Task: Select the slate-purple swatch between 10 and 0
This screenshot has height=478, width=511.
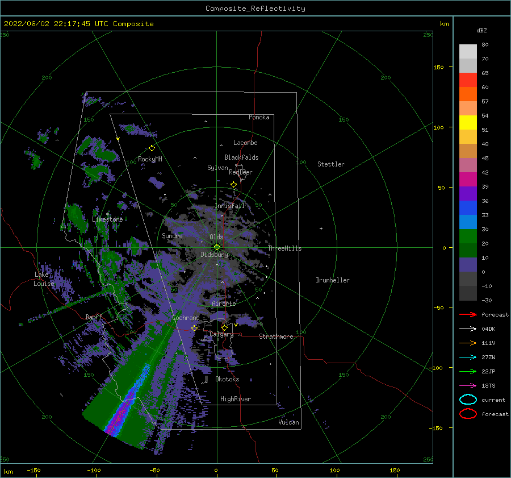Action: point(468,265)
